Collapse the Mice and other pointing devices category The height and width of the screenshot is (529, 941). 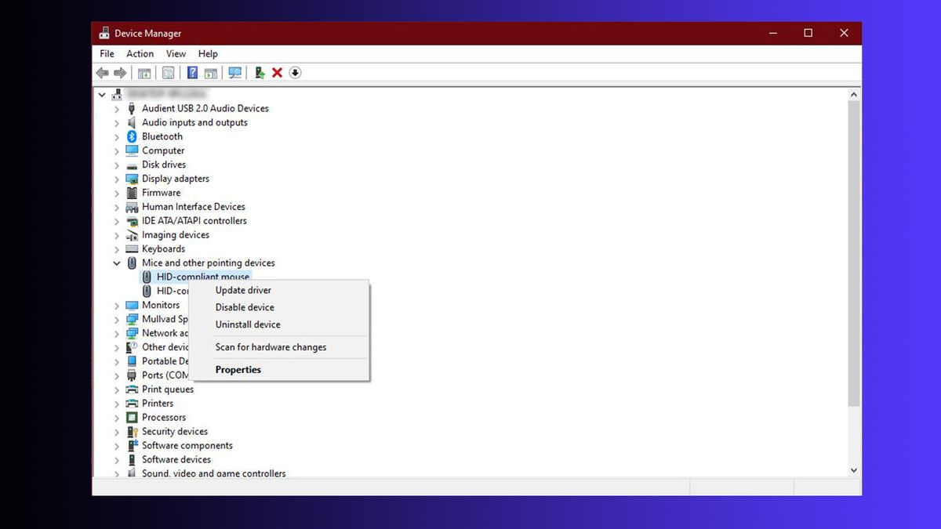pyautogui.click(x=117, y=263)
